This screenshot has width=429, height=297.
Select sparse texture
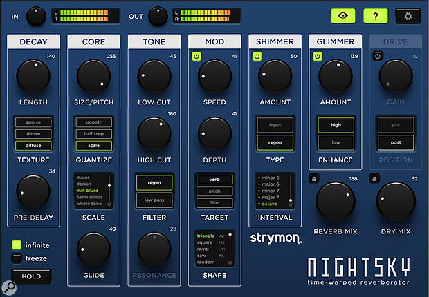[x=33, y=122]
